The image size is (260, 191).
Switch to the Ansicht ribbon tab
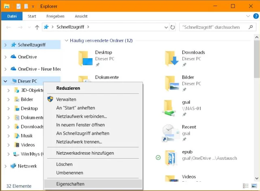coord(81,16)
